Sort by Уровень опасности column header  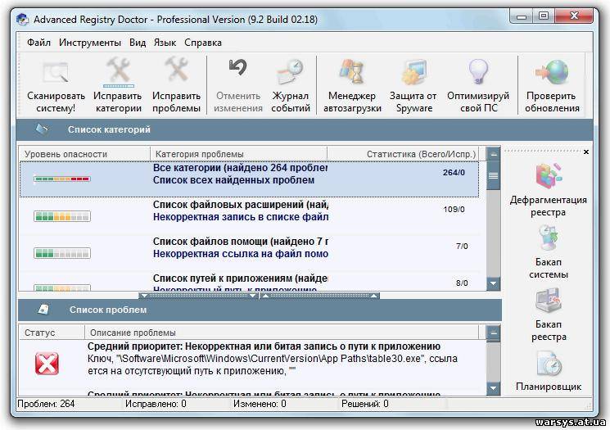[85, 154]
